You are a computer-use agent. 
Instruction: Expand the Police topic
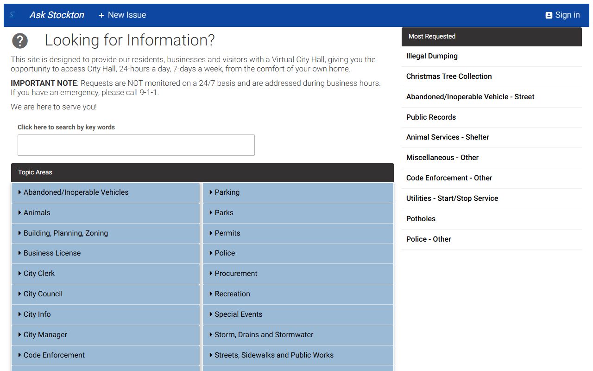click(x=298, y=253)
